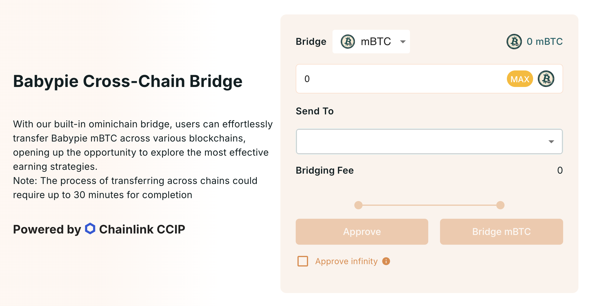The height and width of the screenshot is (306, 592).
Task: Click the Bridge mBTC button
Action: (x=501, y=232)
